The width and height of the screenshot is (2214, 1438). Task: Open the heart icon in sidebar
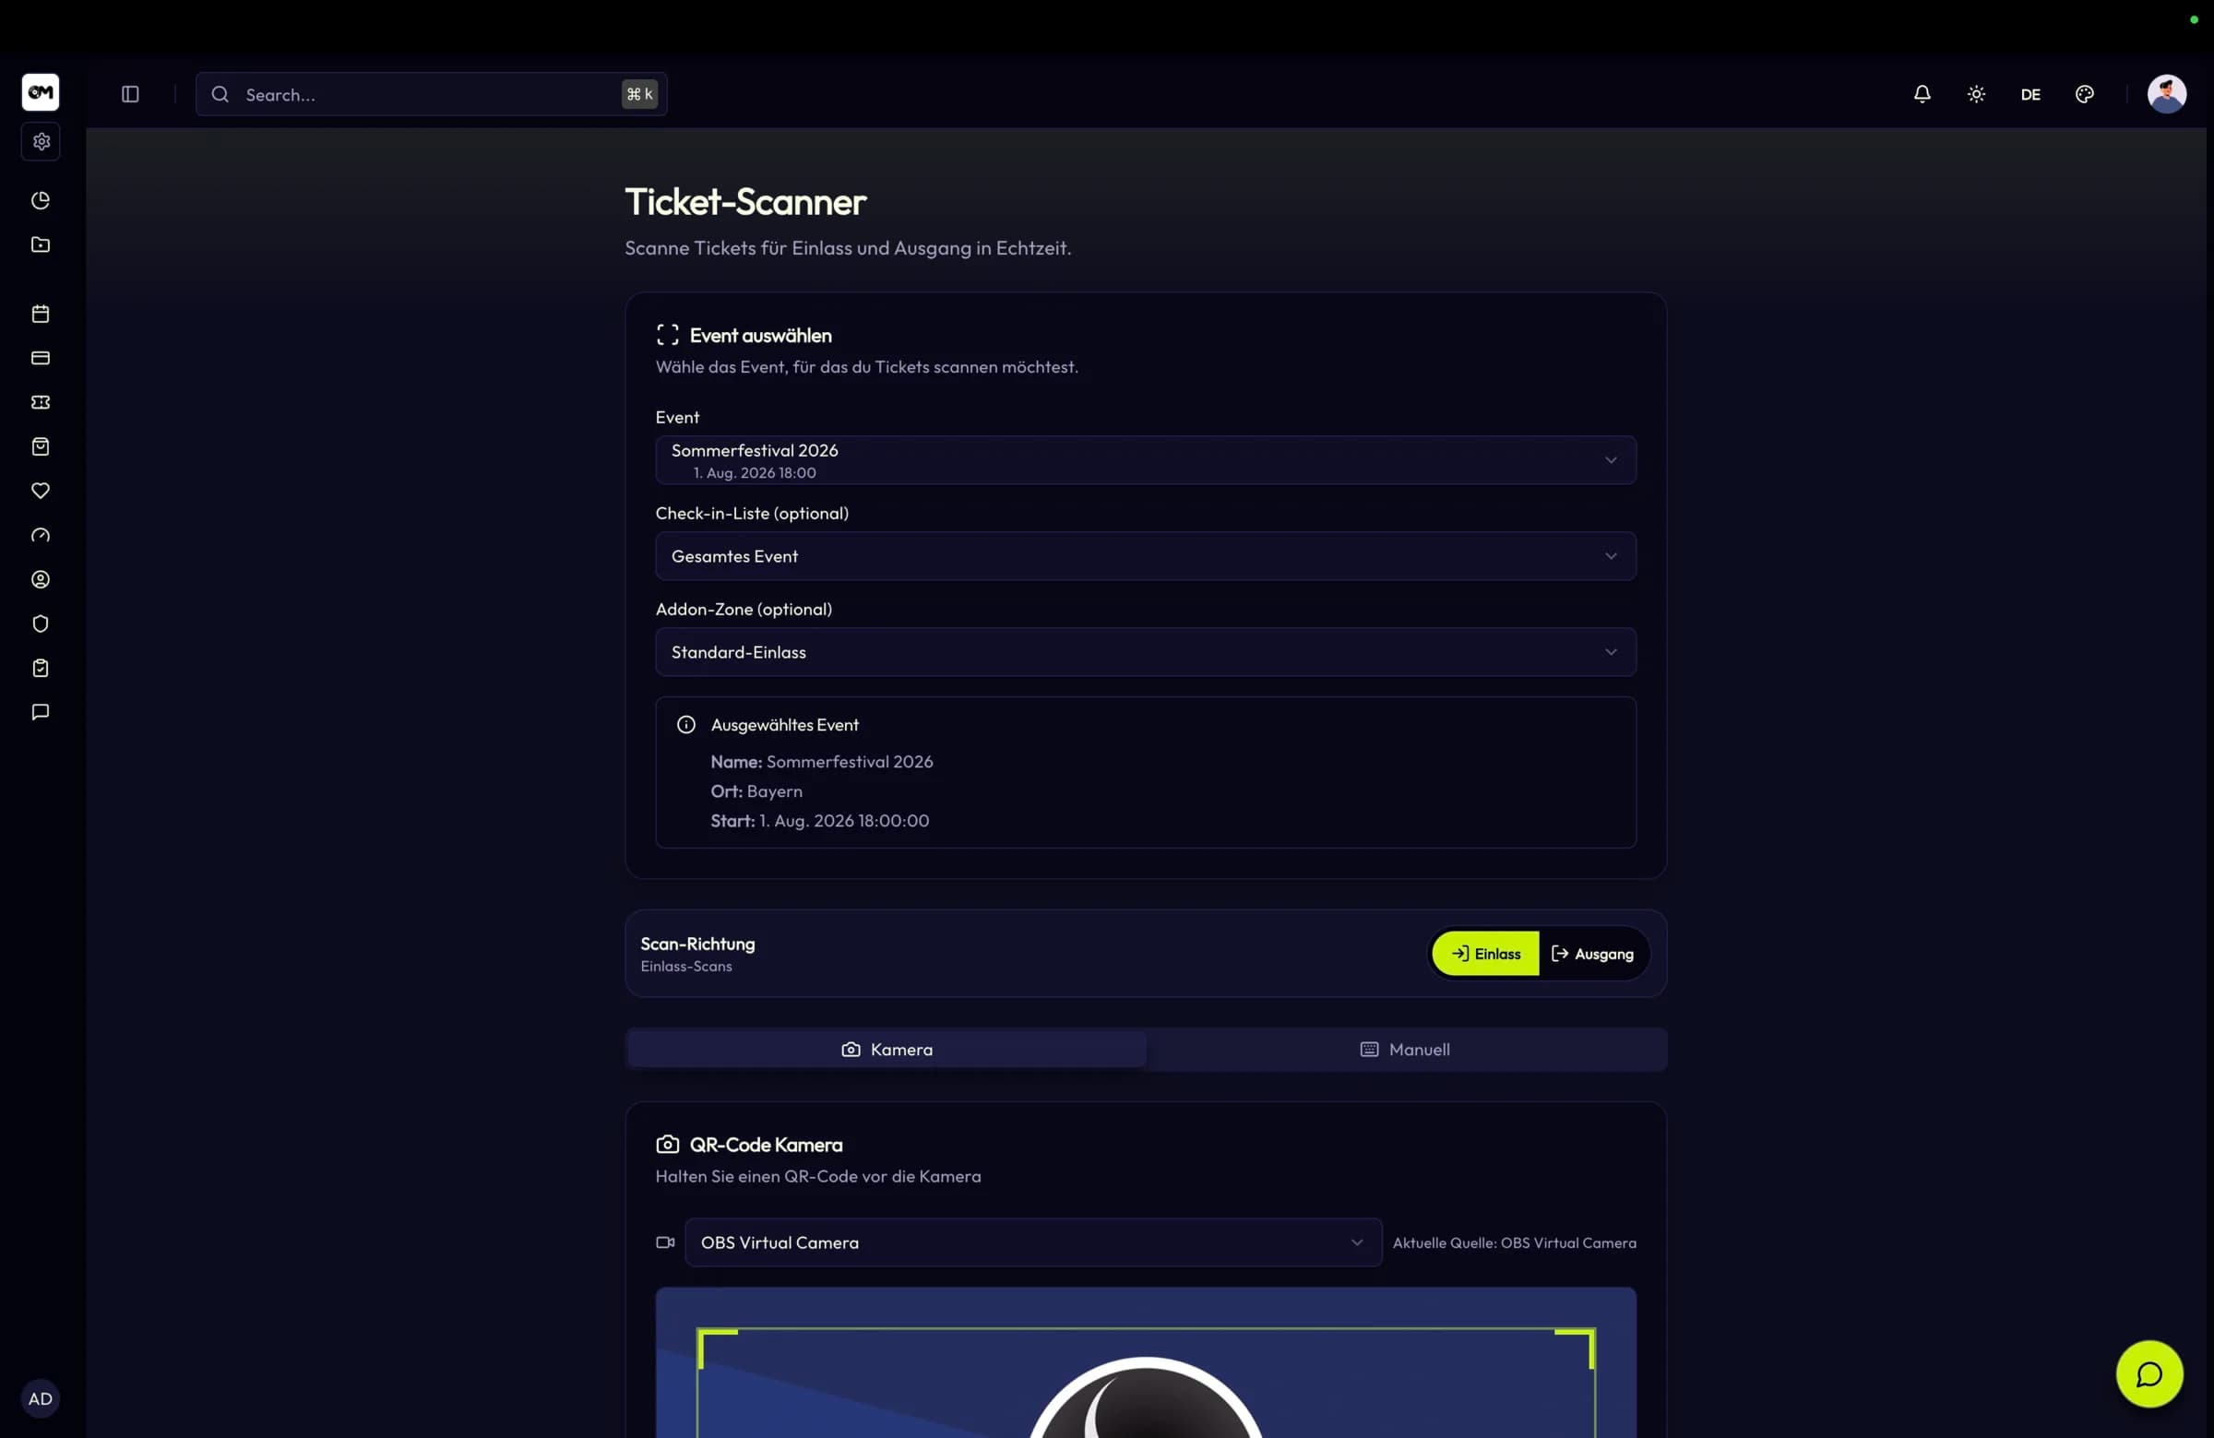click(40, 490)
